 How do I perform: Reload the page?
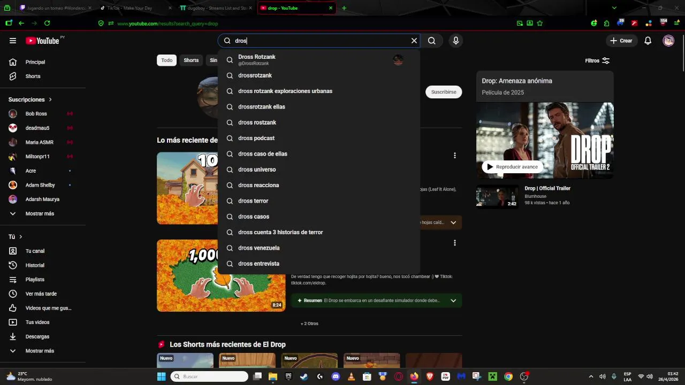[47, 23]
